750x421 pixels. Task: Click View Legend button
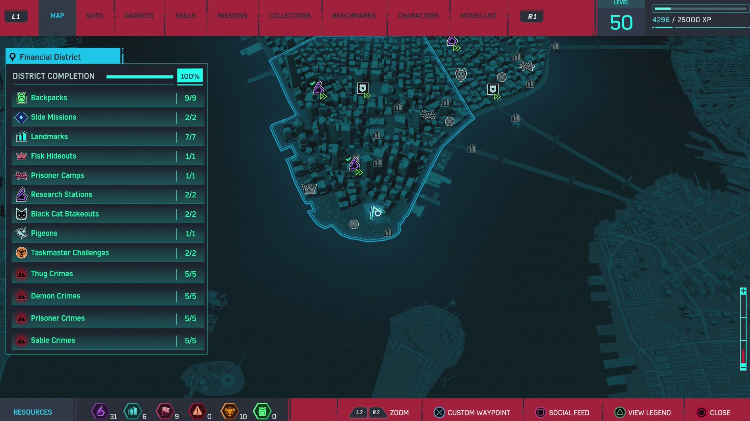(643, 413)
